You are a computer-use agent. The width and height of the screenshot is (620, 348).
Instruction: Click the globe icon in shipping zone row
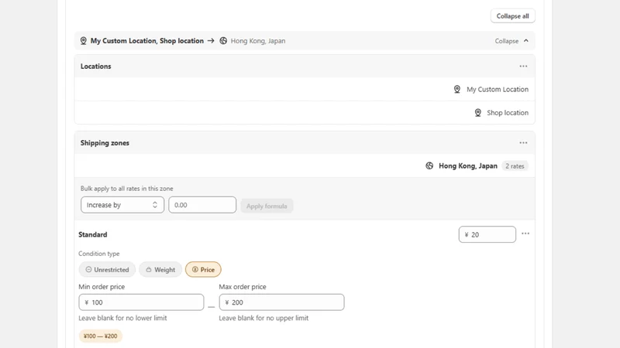click(429, 165)
